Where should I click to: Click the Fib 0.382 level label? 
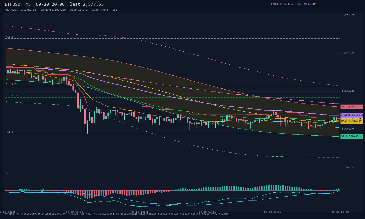pos(13,95)
